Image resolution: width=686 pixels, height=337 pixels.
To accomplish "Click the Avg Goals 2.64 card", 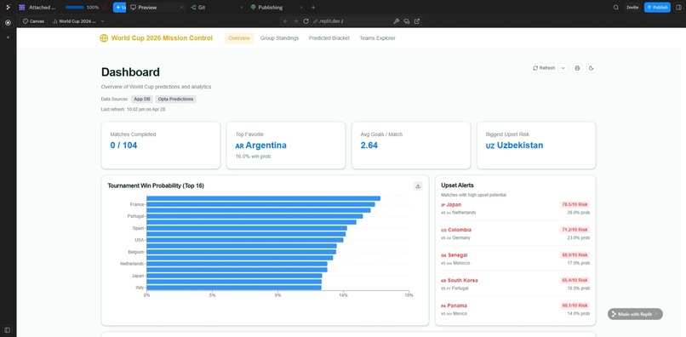I will coord(411,146).
